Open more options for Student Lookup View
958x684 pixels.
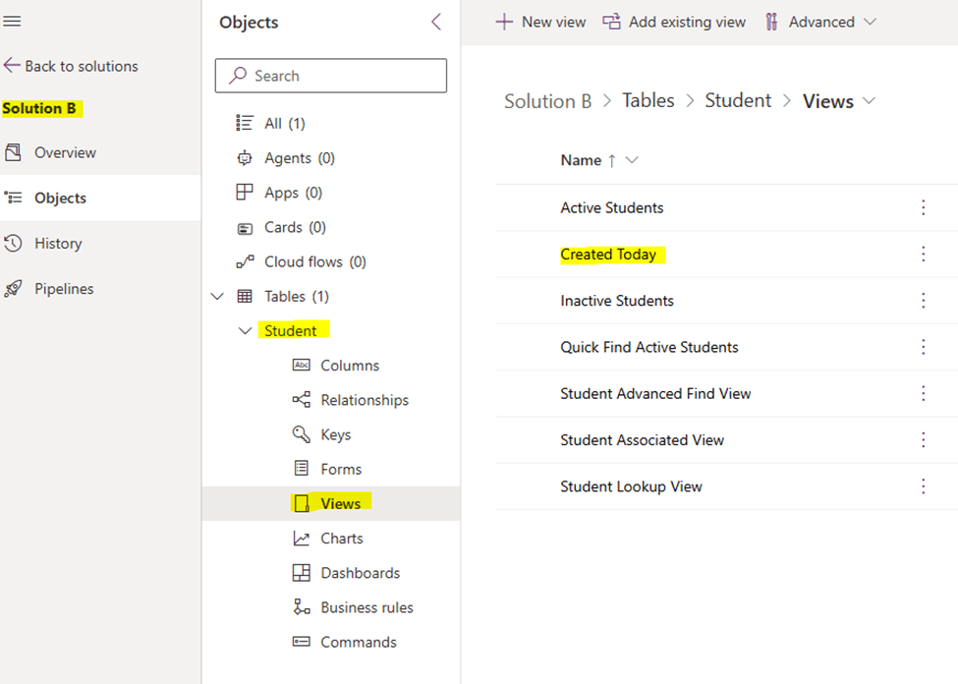coord(923,486)
